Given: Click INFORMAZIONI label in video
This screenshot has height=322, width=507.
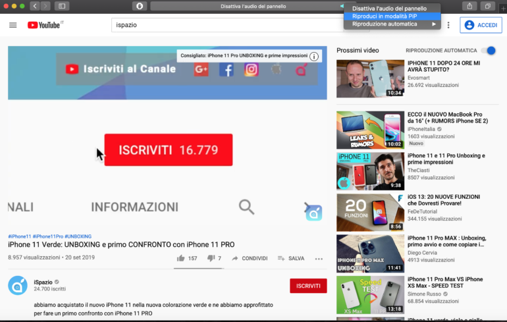Looking at the screenshot, I should pos(134,207).
